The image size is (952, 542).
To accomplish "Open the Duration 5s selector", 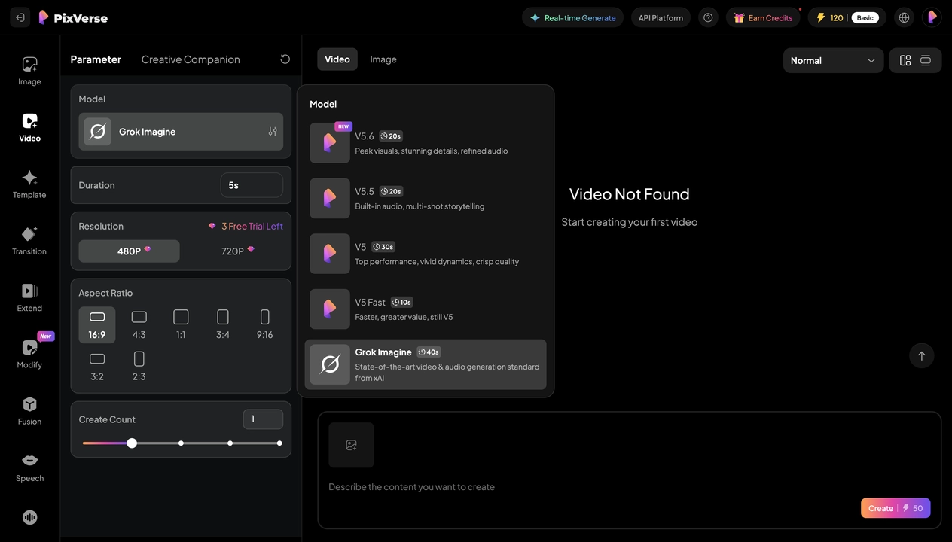I will (252, 185).
